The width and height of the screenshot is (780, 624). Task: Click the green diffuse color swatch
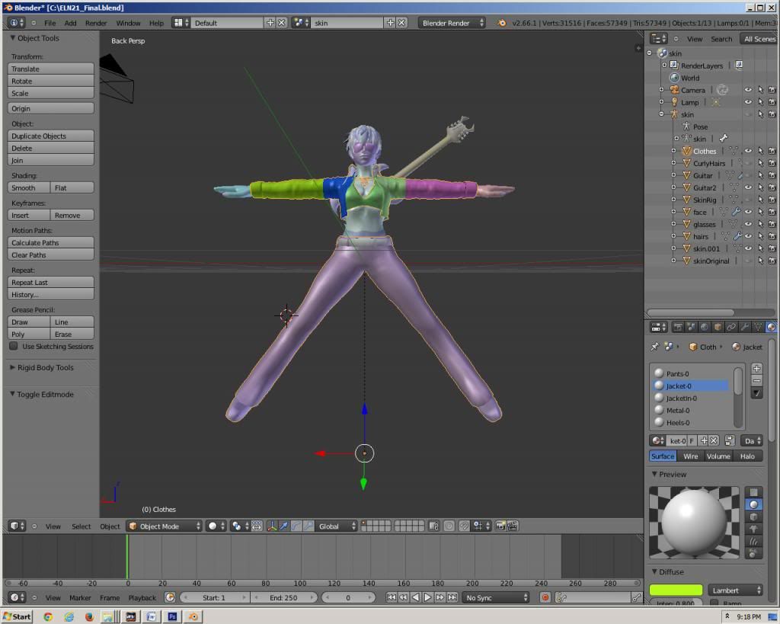[x=676, y=590]
